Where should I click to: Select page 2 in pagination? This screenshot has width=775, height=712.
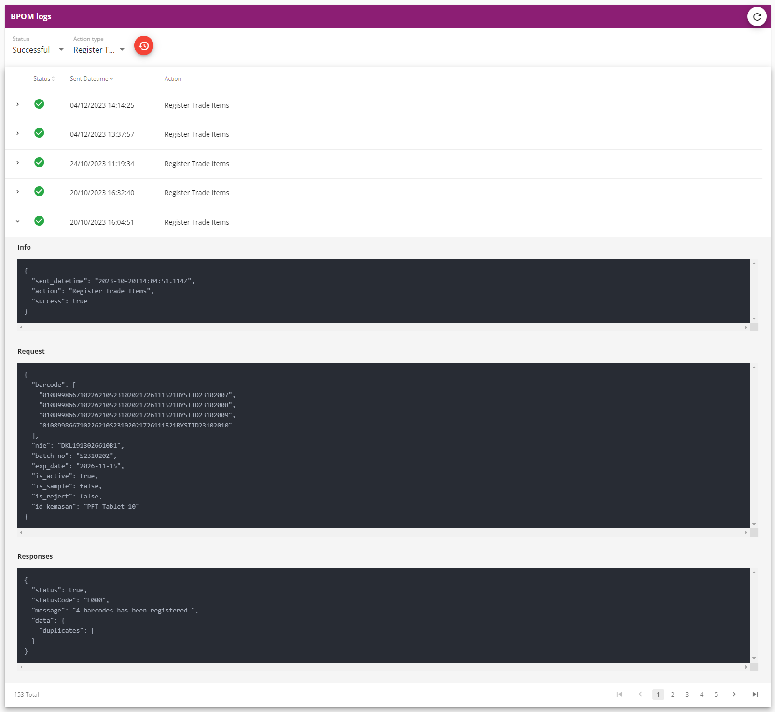(673, 695)
